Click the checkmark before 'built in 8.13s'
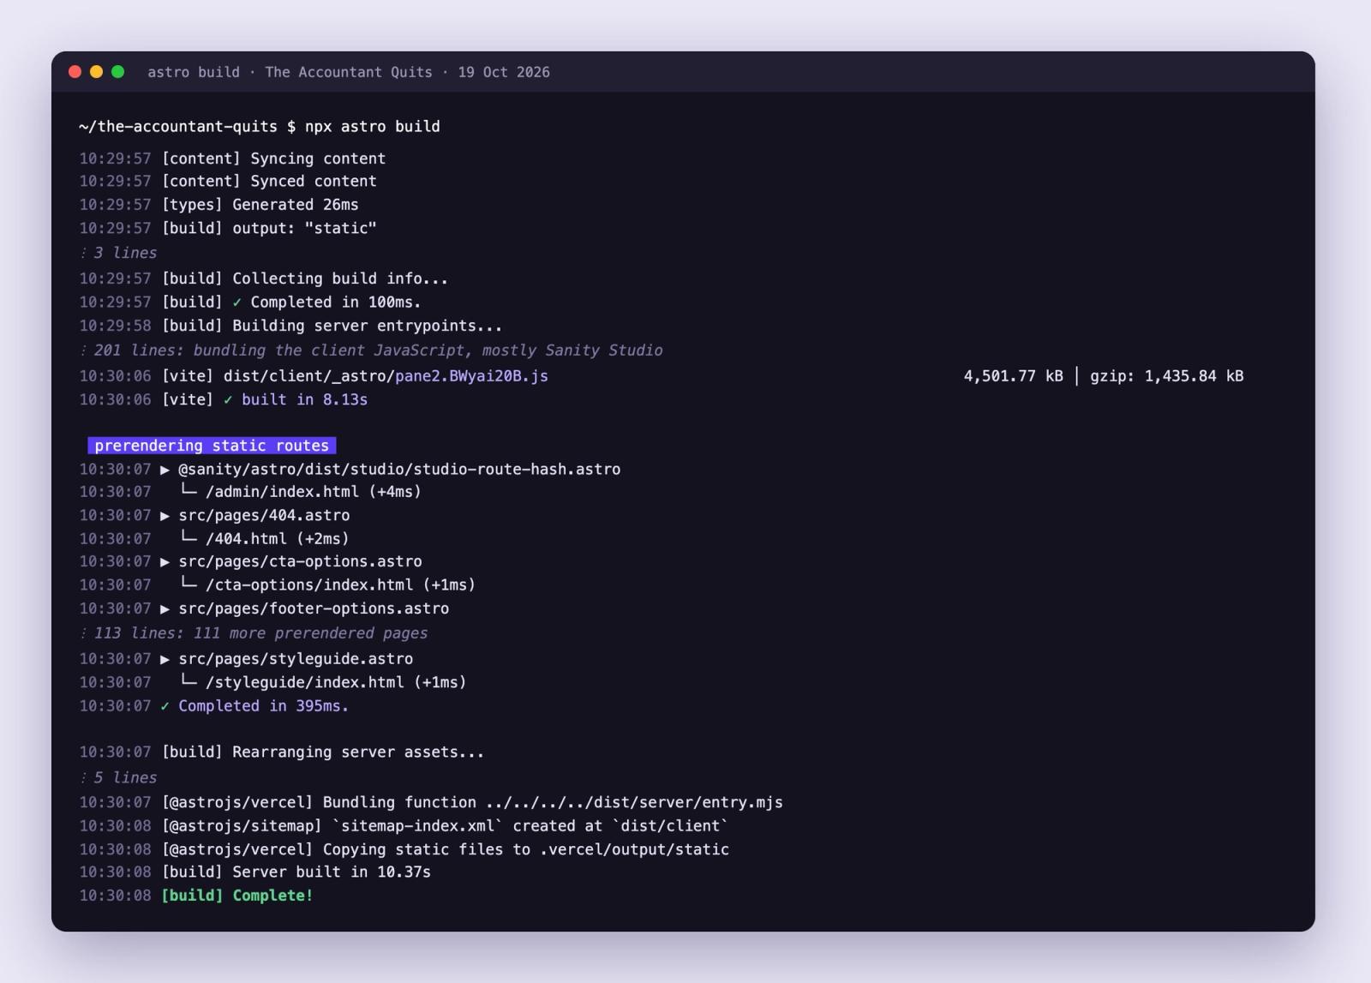 point(228,400)
